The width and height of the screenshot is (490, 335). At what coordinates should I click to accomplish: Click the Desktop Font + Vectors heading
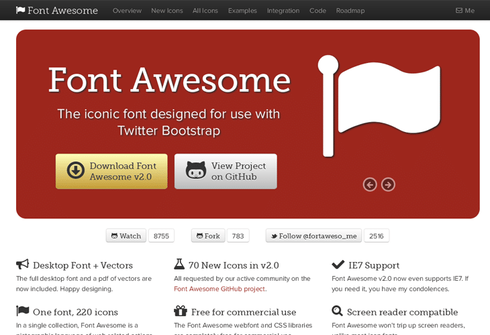[x=83, y=265]
